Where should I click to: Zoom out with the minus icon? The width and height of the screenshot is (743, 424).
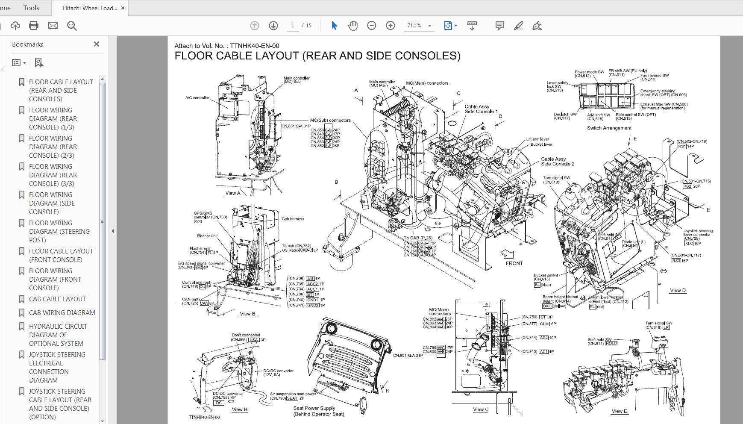371,25
